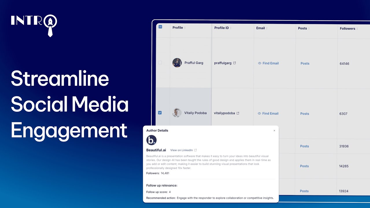The width and height of the screenshot is (370, 208).
Task: Click the Followers: 14,481 text
Action: 158,173
